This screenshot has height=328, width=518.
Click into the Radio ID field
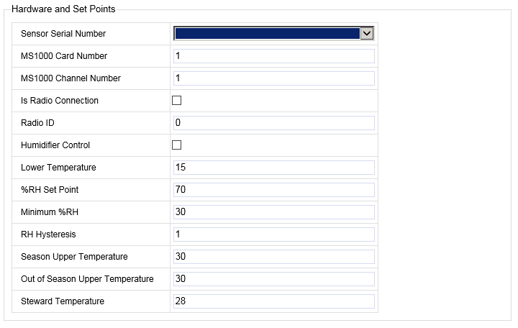coord(273,123)
